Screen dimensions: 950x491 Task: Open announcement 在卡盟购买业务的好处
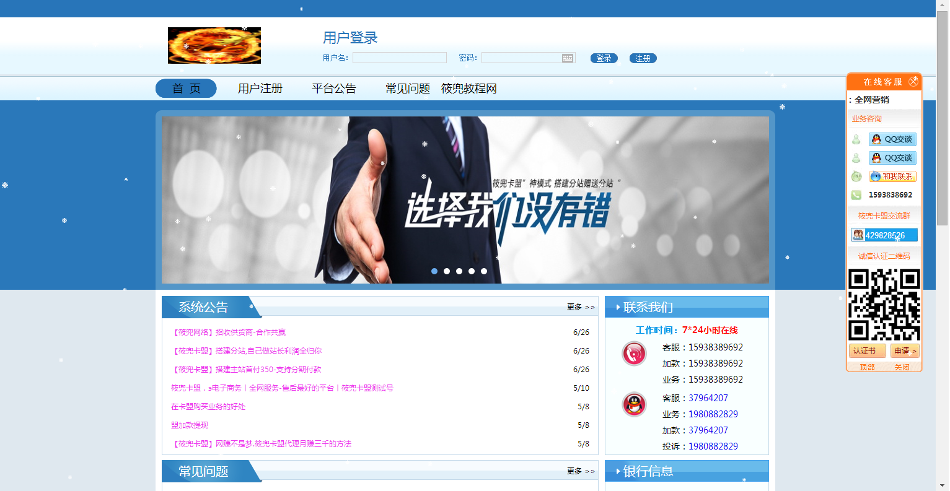pyautogui.click(x=208, y=407)
